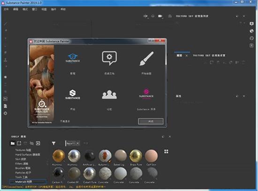Viewport: 258px width, 191px height.
Task: Click the do-not-show-again text in welcome dialog
Action: click(65, 122)
